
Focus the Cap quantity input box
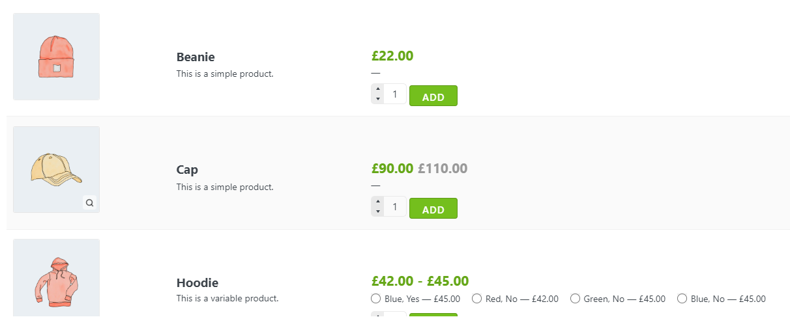(395, 207)
